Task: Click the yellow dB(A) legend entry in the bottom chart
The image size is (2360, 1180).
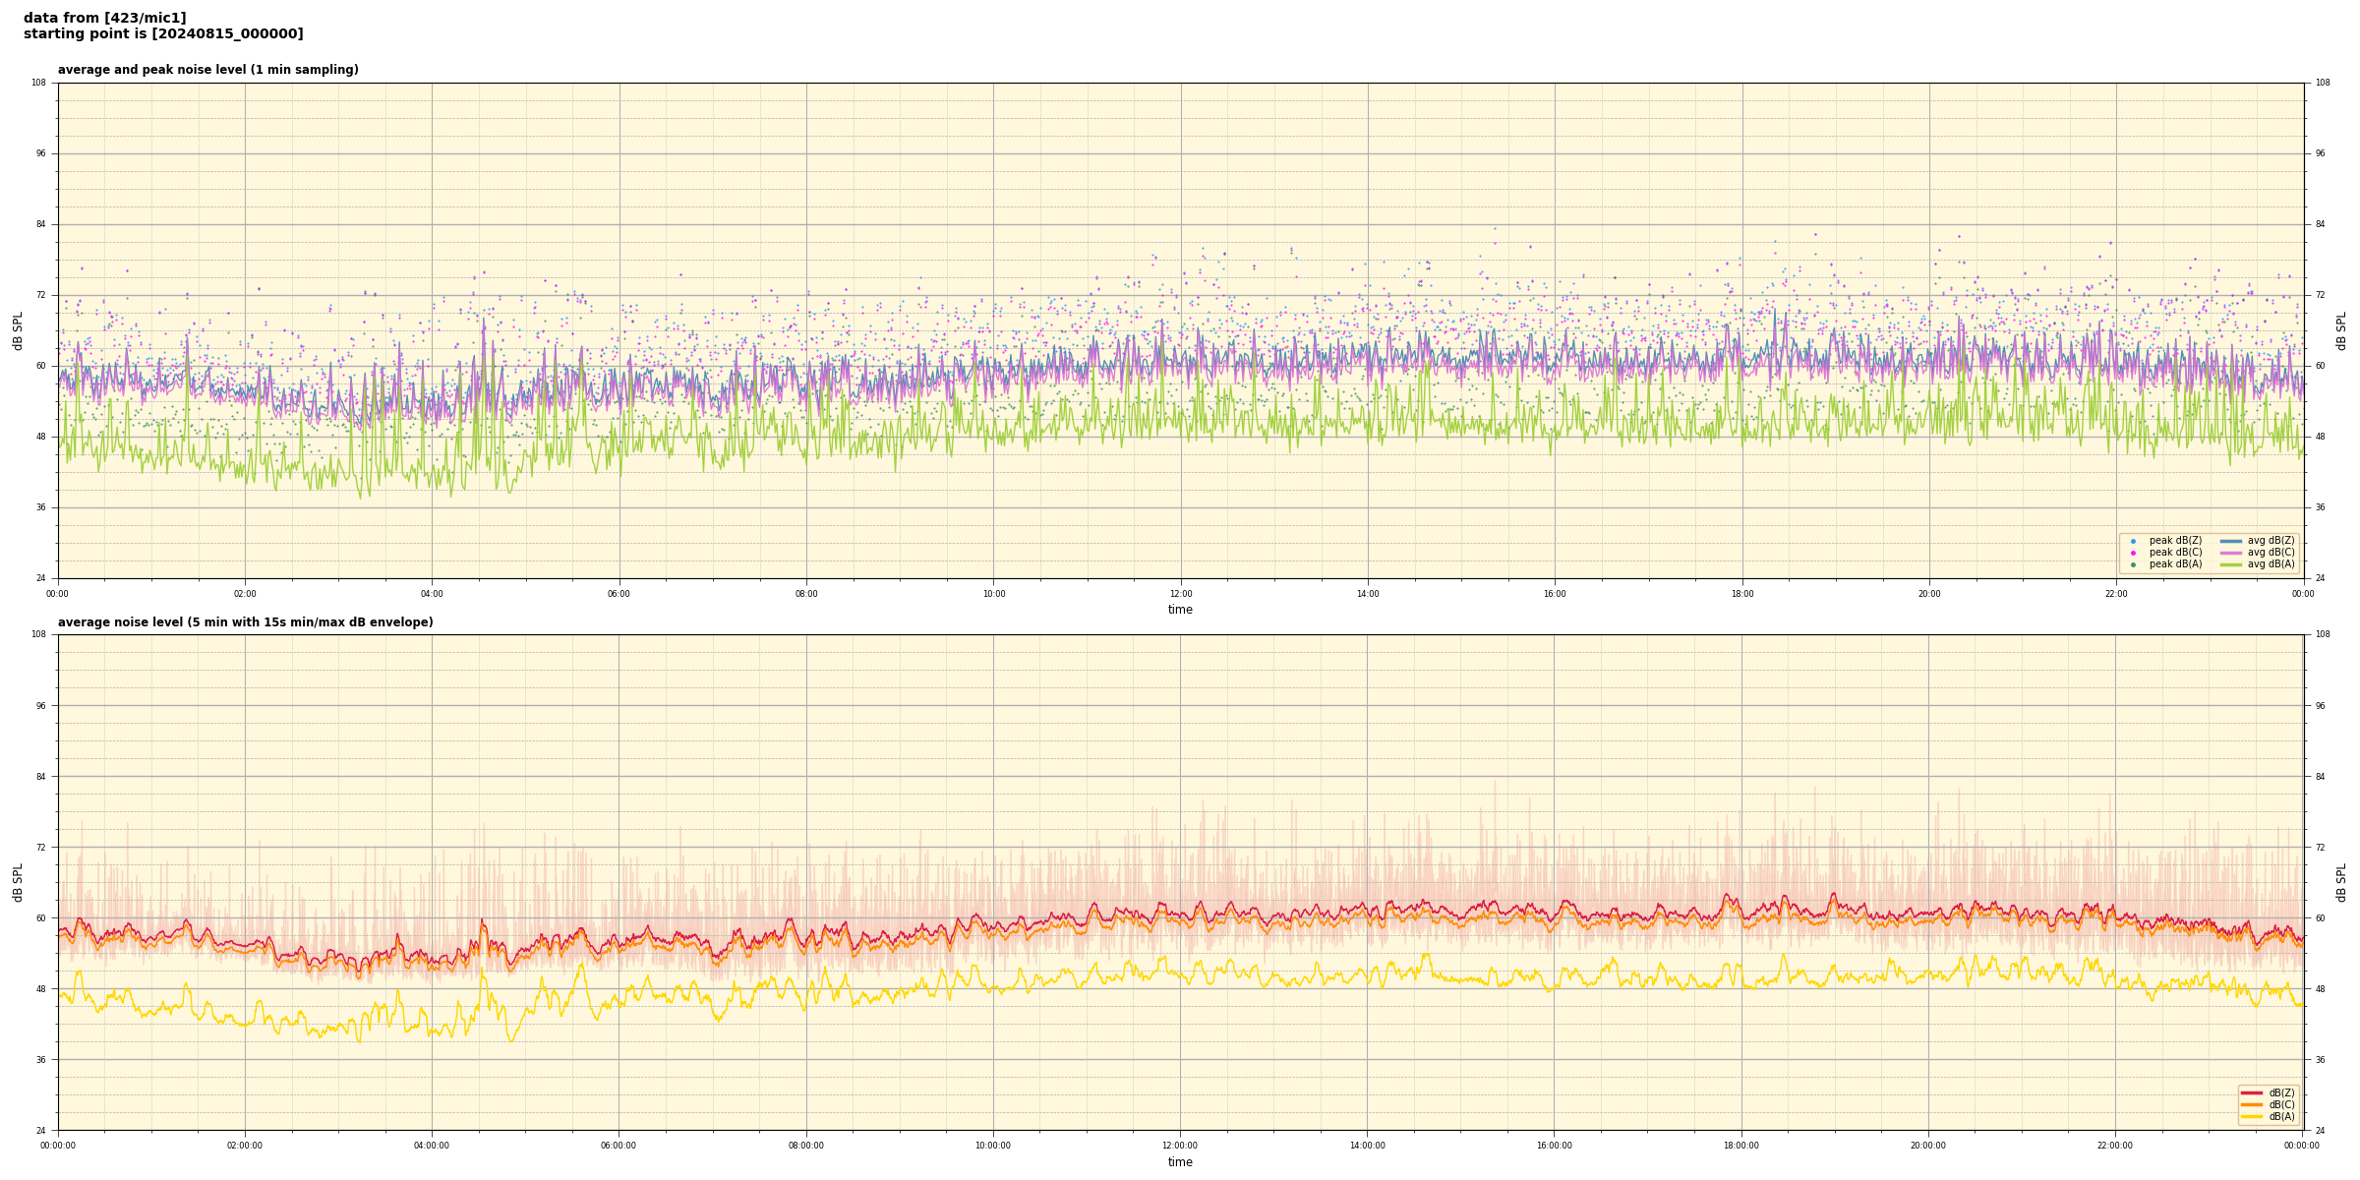Action: [2252, 1116]
